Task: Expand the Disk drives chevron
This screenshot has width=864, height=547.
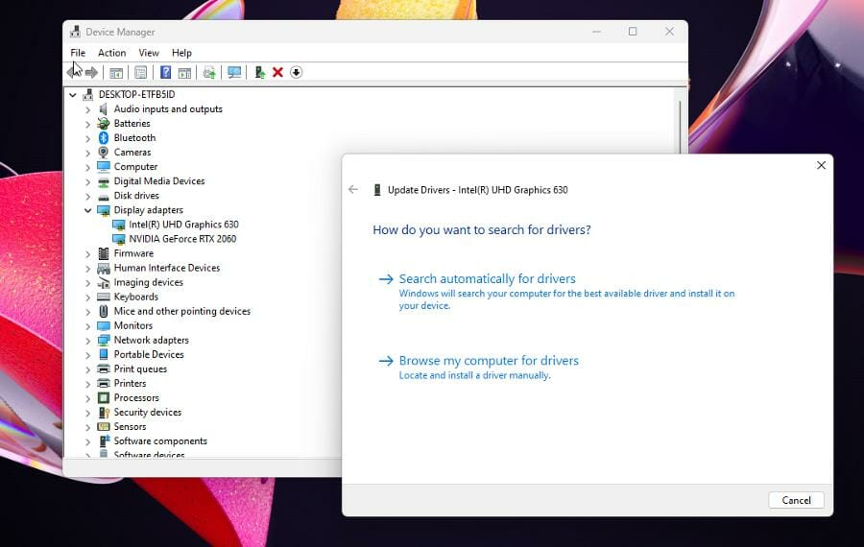Action: [87, 196]
